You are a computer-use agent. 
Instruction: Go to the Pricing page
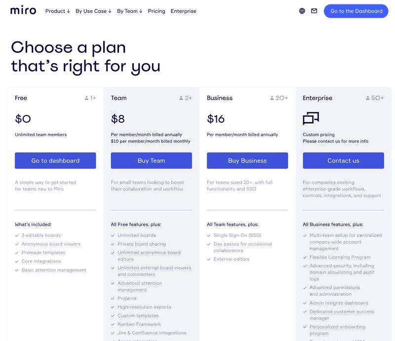coord(157,11)
